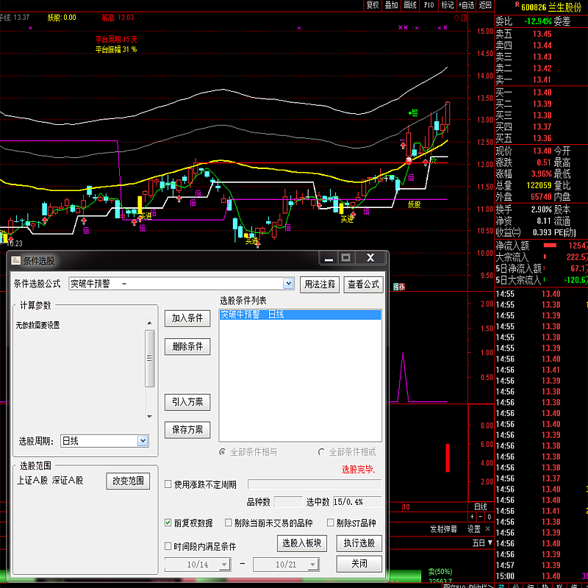The height and width of the screenshot is (588, 588).
Task: Select the 全部条件相或 radio option
Action: click(321, 452)
